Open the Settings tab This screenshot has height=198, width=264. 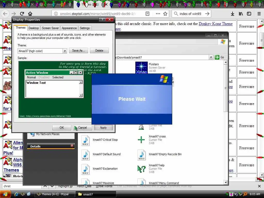(85, 28)
